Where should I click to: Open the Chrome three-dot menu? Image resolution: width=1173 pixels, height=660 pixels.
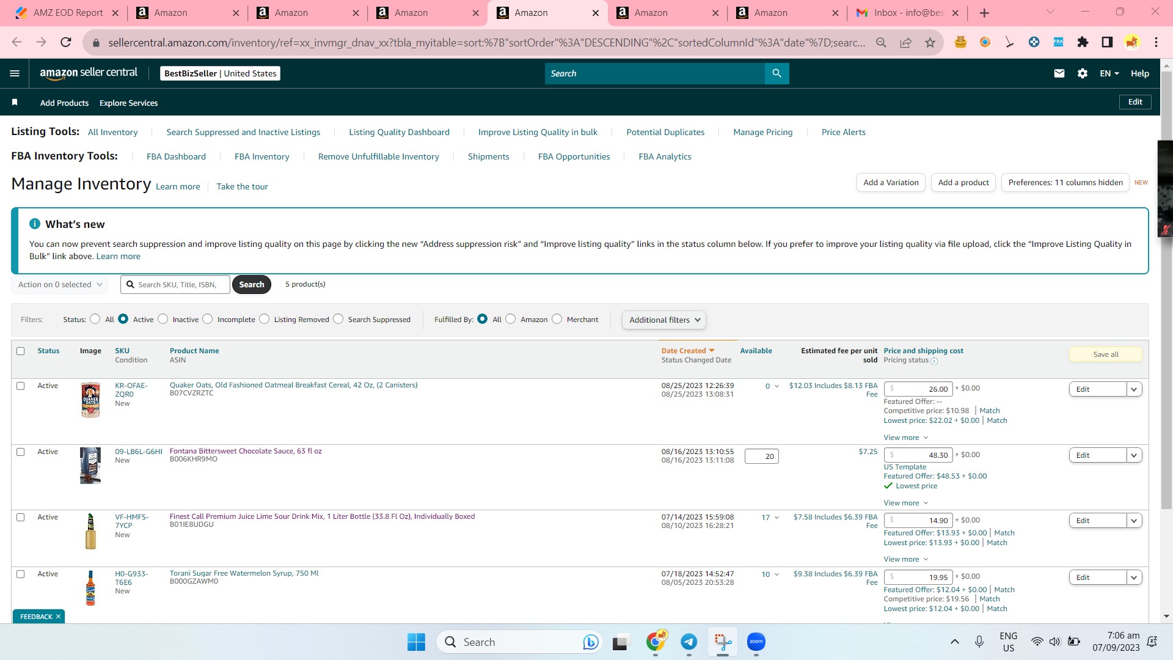(1156, 42)
